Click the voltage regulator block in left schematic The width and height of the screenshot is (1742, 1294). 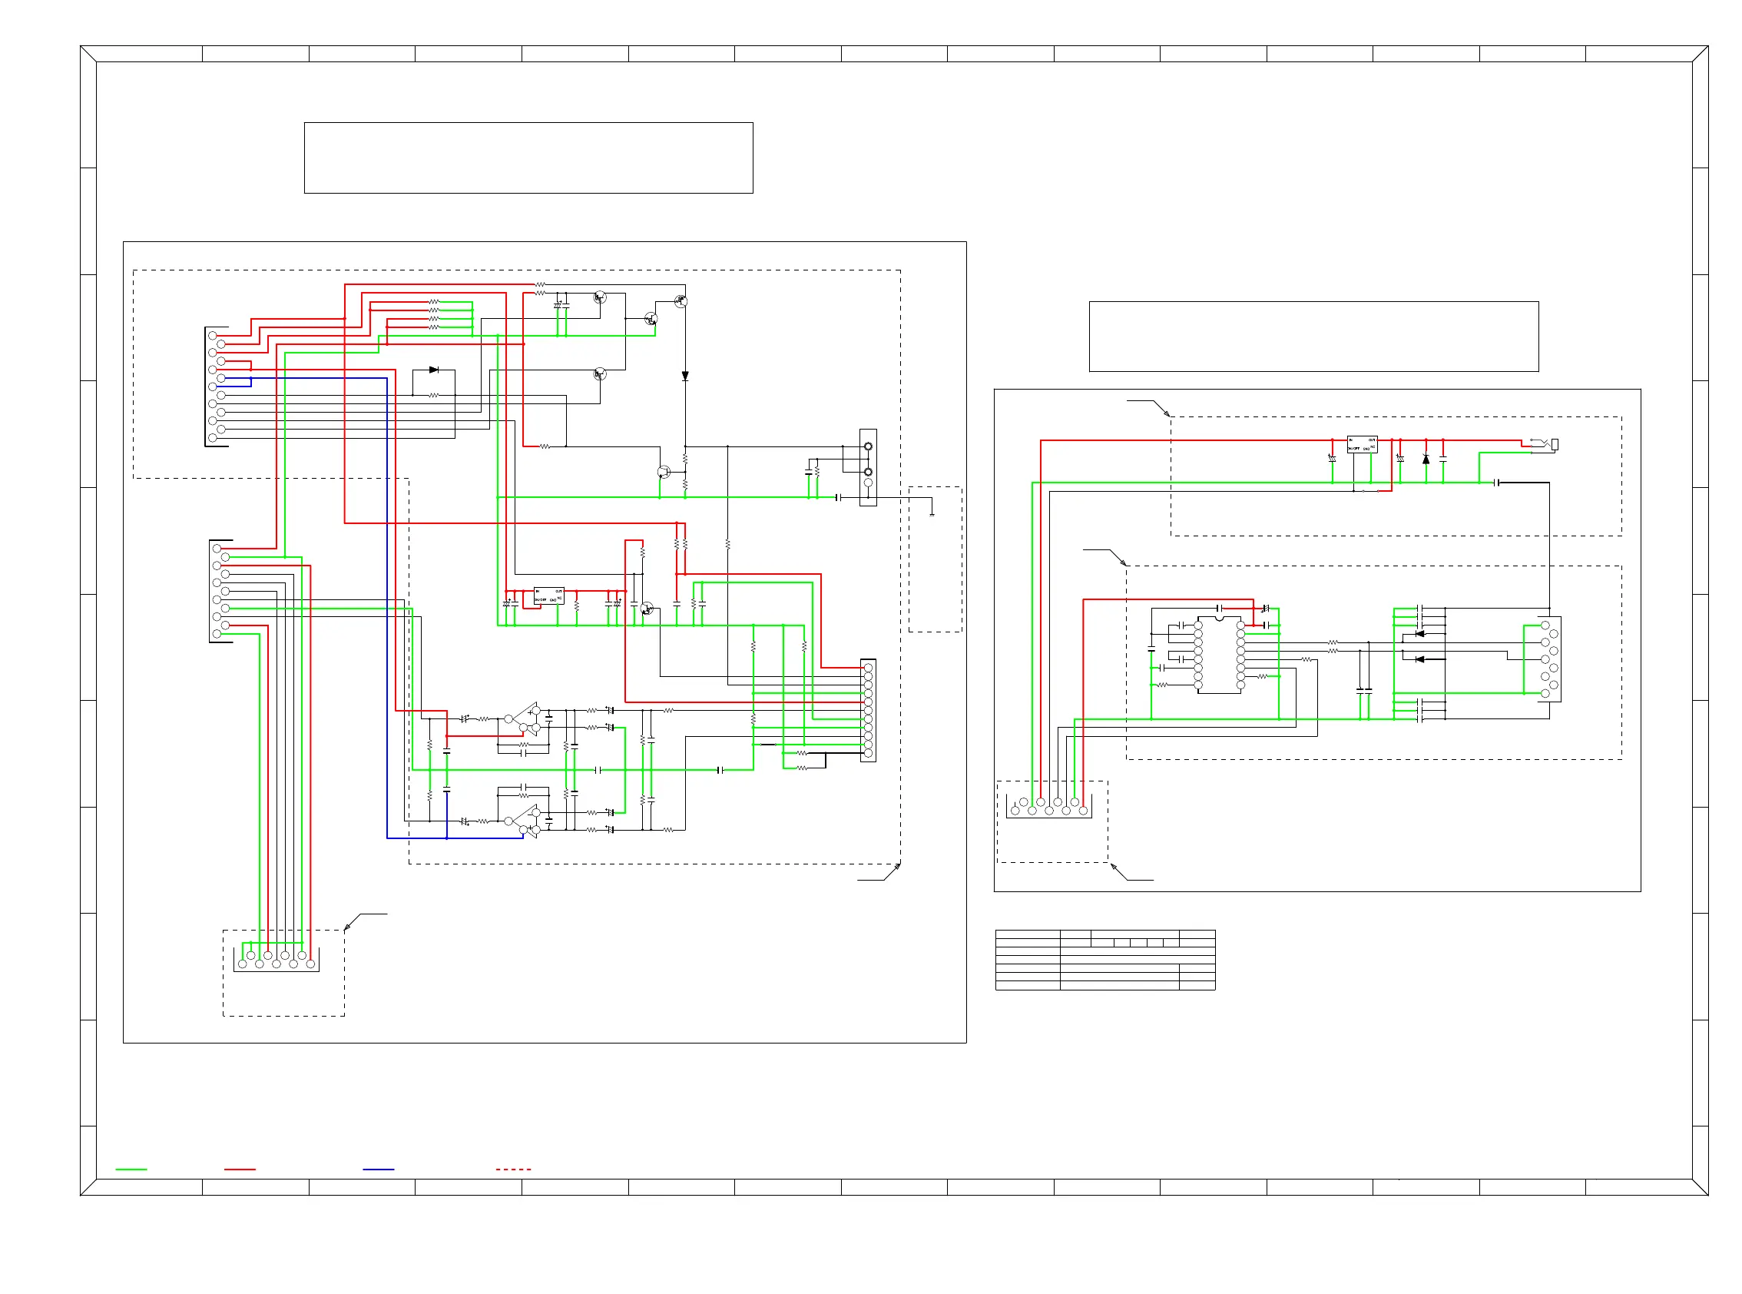pyautogui.click(x=548, y=596)
